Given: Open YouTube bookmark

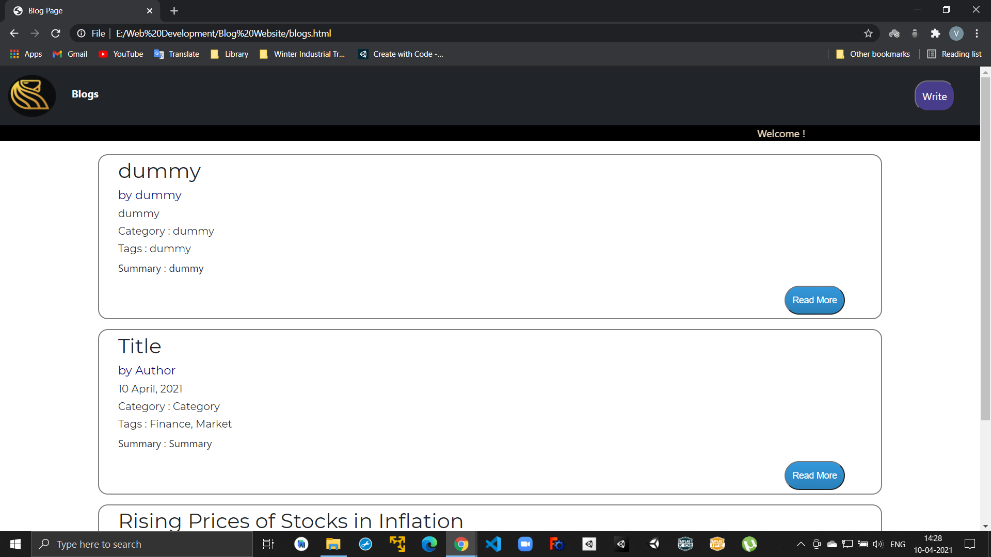Looking at the screenshot, I should coord(121,54).
